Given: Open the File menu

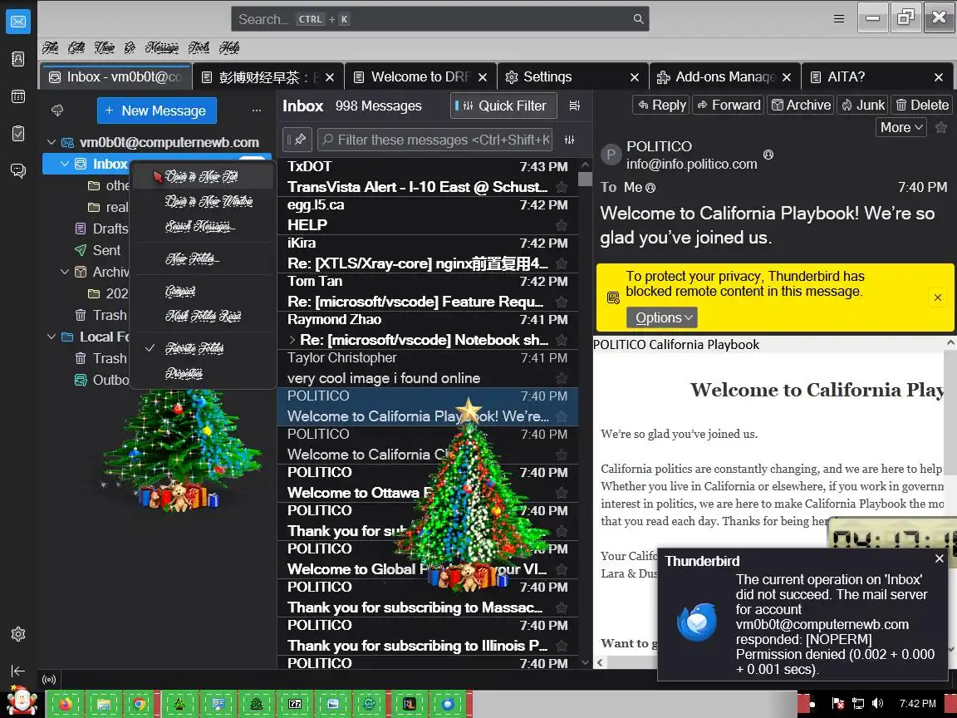Looking at the screenshot, I should (x=50, y=47).
